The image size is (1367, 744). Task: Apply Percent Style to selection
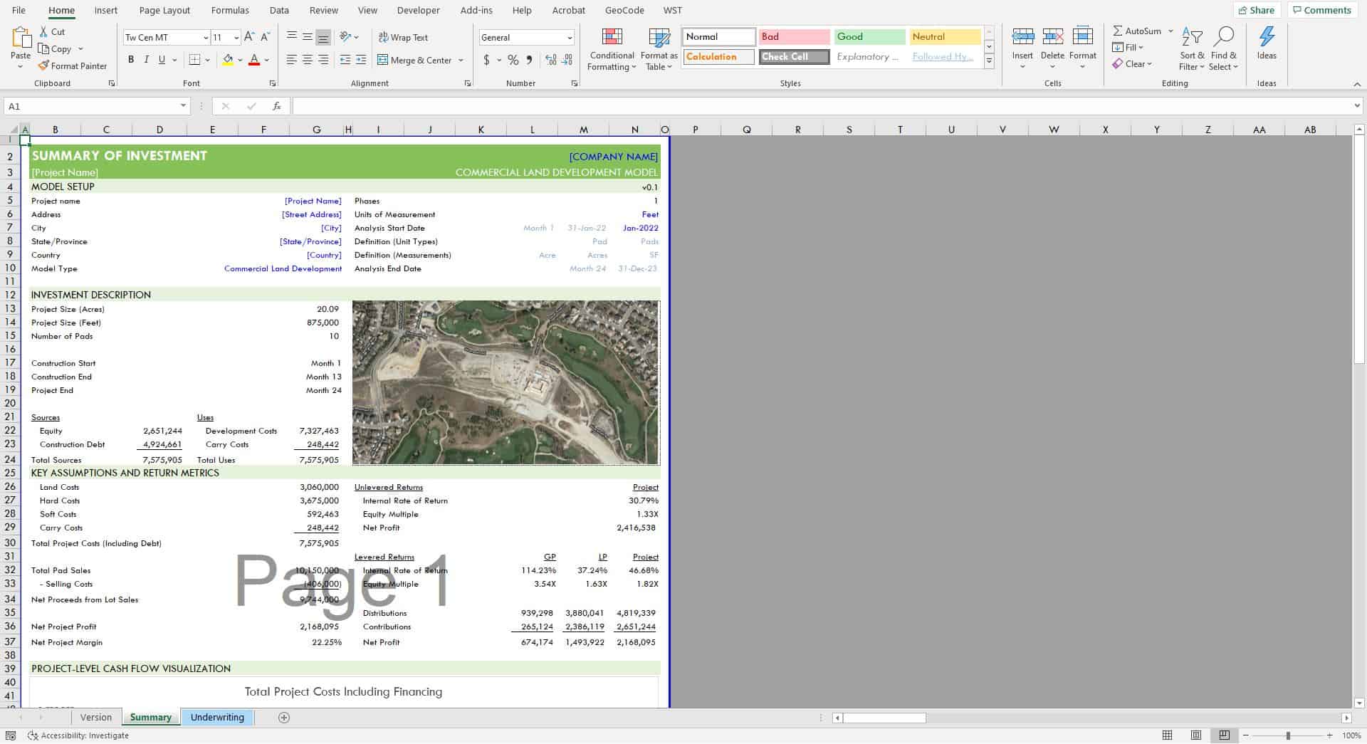[x=513, y=61]
